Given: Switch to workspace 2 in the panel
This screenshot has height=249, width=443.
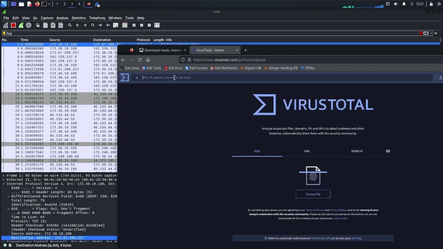Looking at the screenshot, I should (64, 4).
